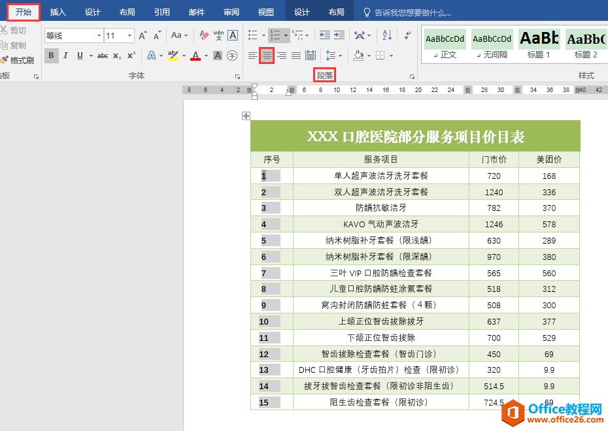Decrease paragraph indent

point(324,36)
